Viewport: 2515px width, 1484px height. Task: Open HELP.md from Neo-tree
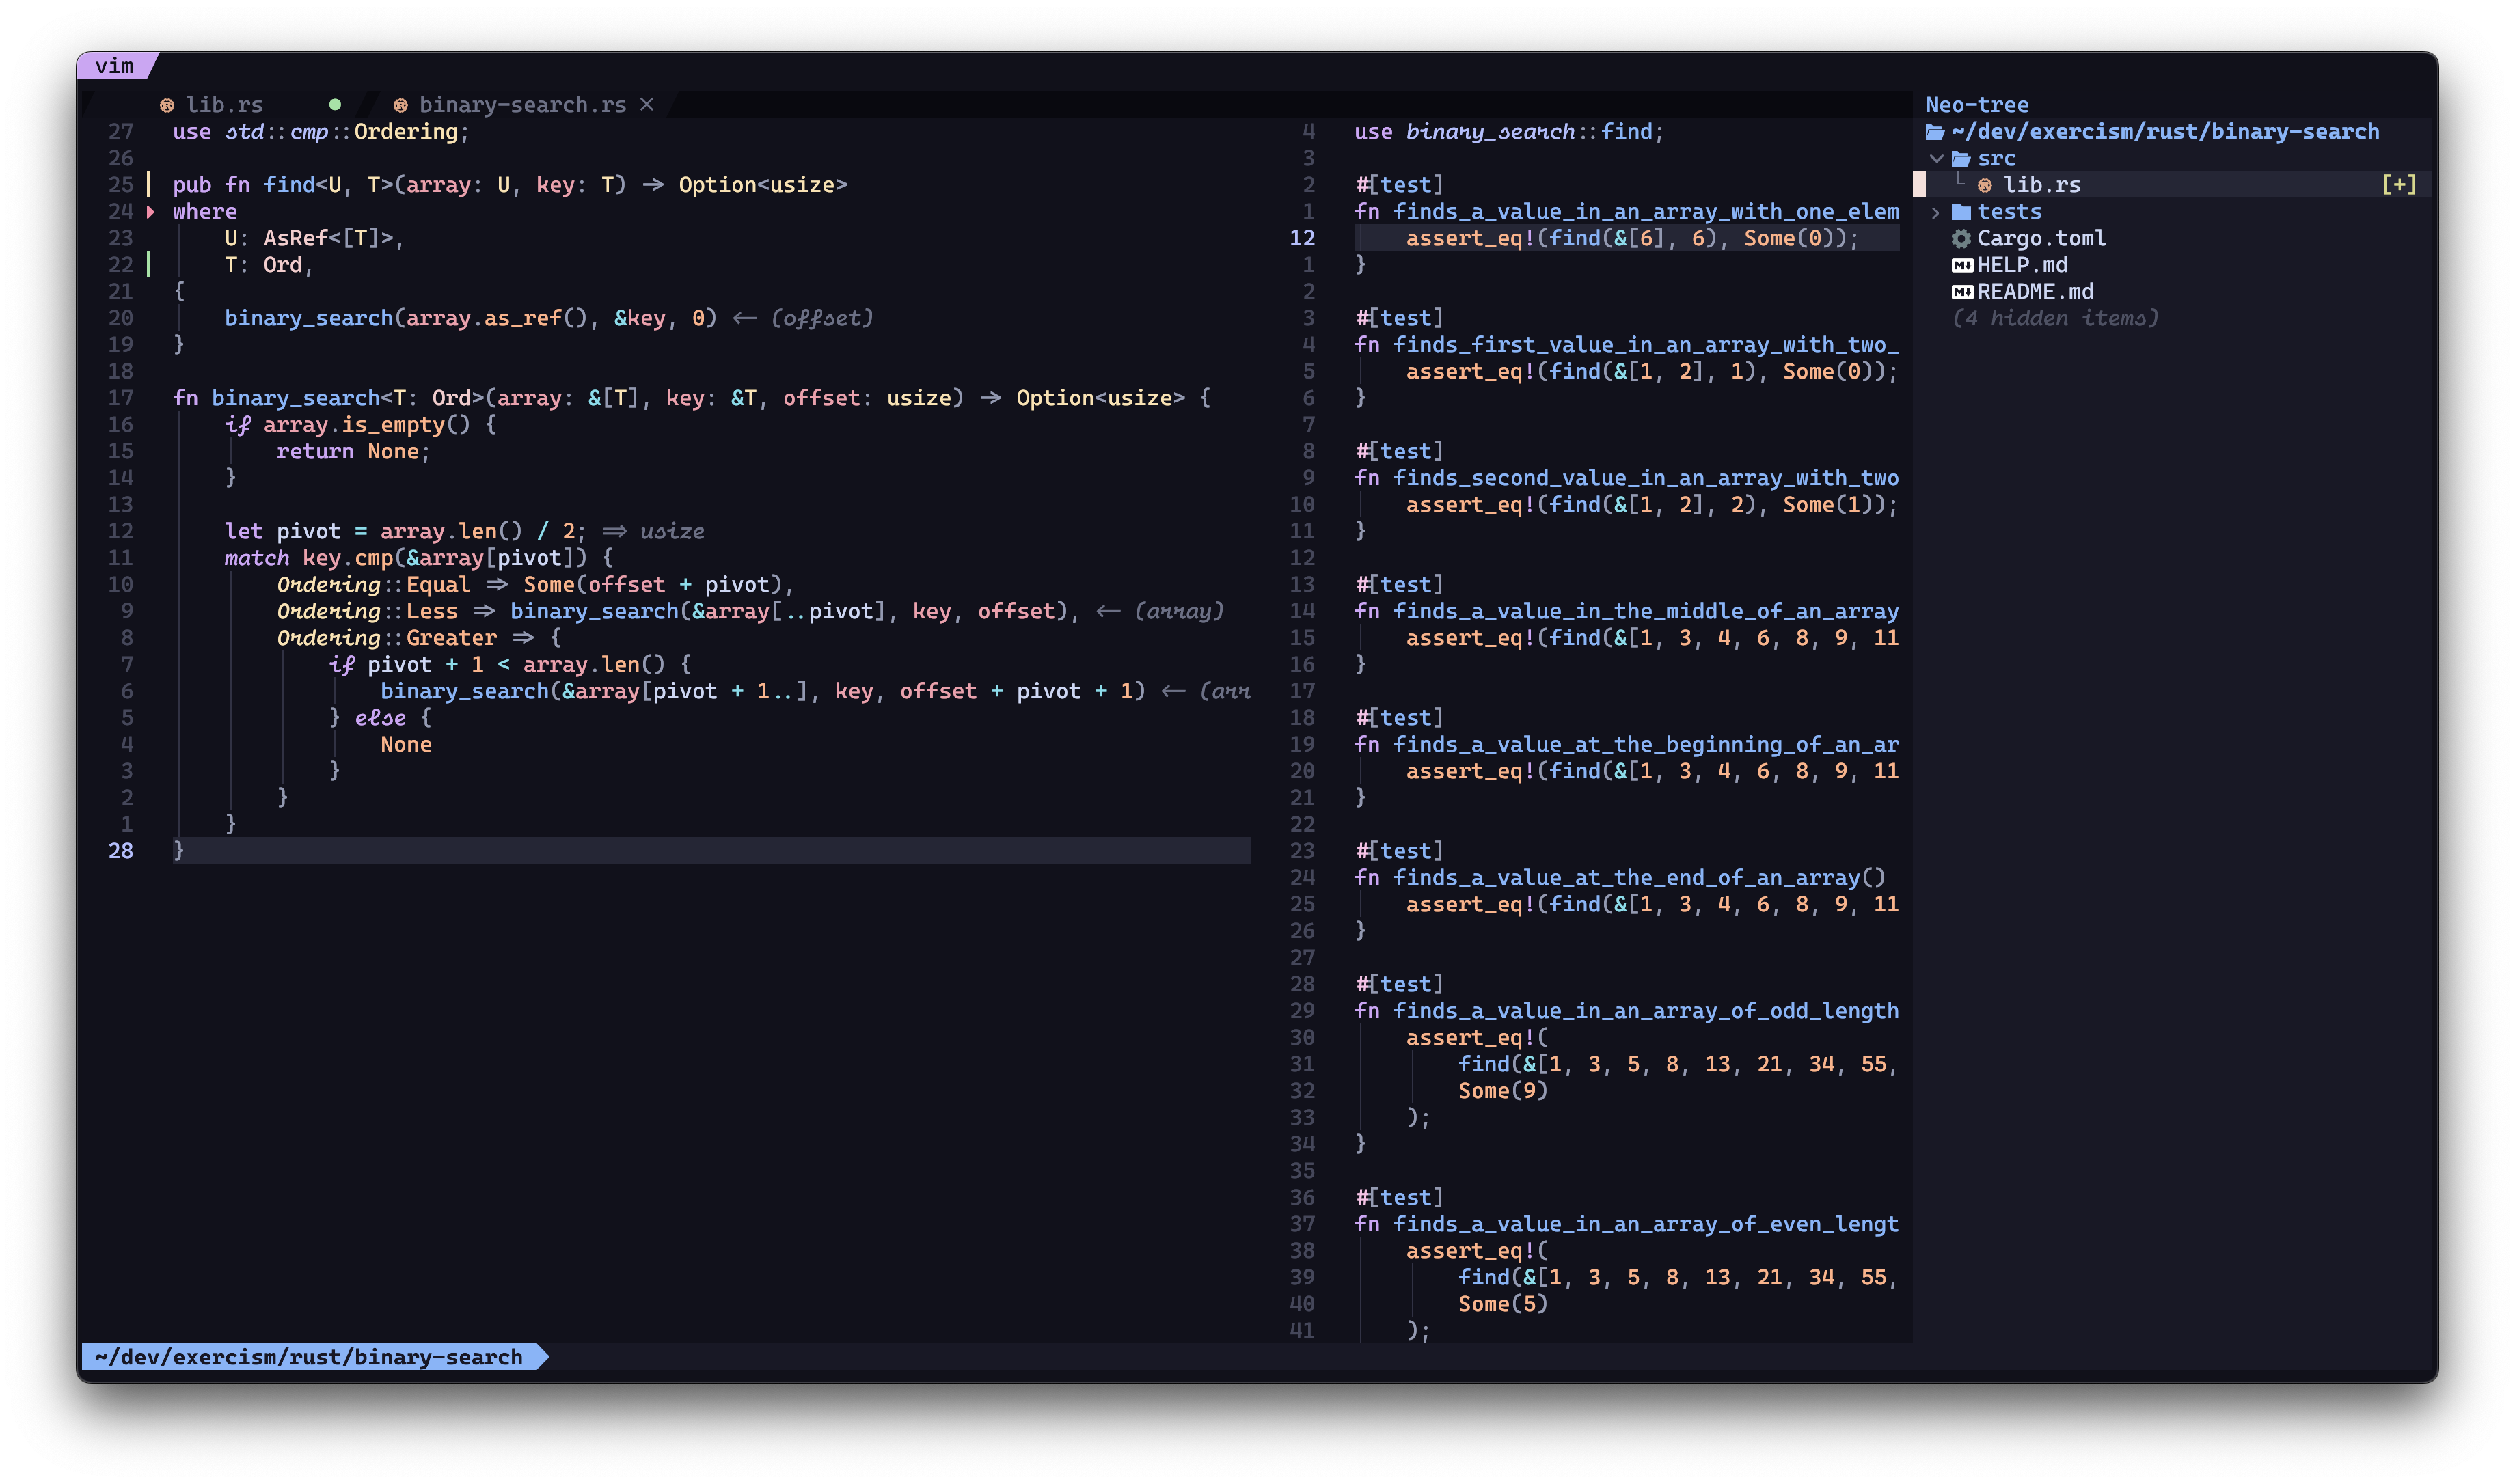tap(2022, 265)
